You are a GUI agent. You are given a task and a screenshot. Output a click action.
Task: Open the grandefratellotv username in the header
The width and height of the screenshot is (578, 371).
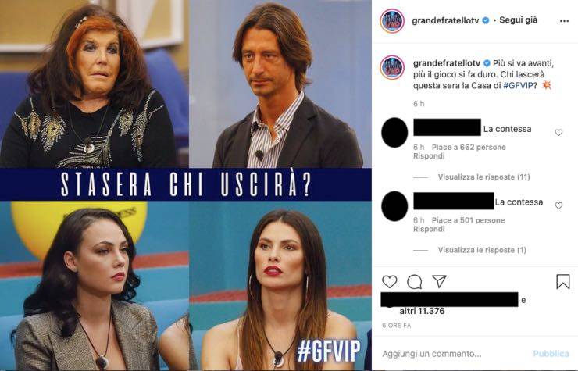[445, 20]
